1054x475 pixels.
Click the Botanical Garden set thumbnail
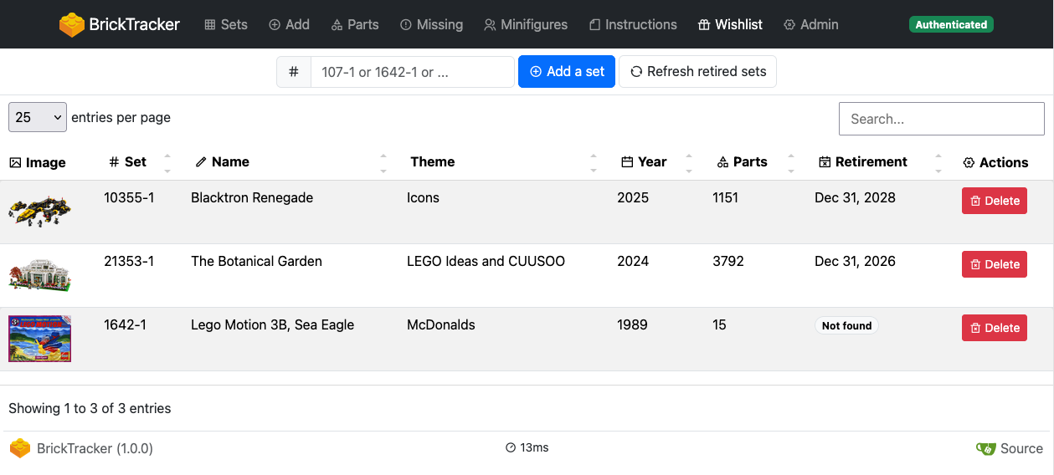pyautogui.click(x=39, y=275)
